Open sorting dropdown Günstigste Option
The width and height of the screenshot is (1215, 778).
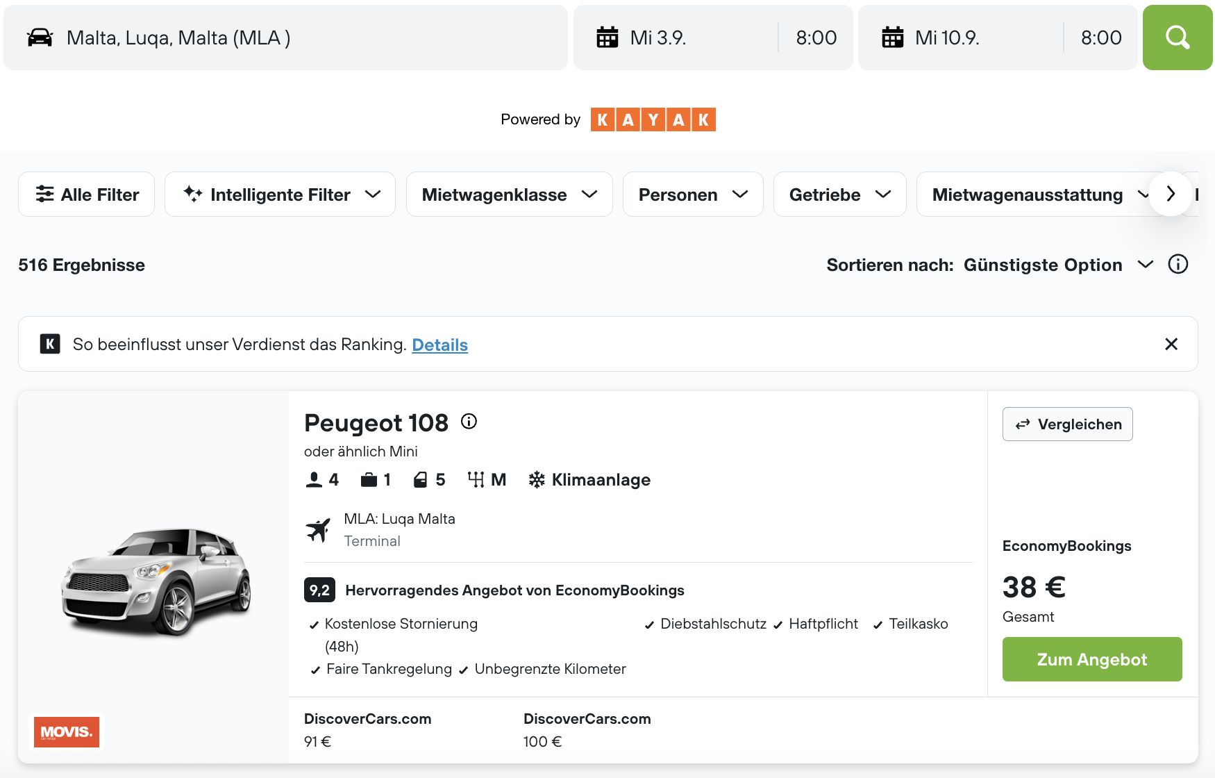click(1058, 265)
